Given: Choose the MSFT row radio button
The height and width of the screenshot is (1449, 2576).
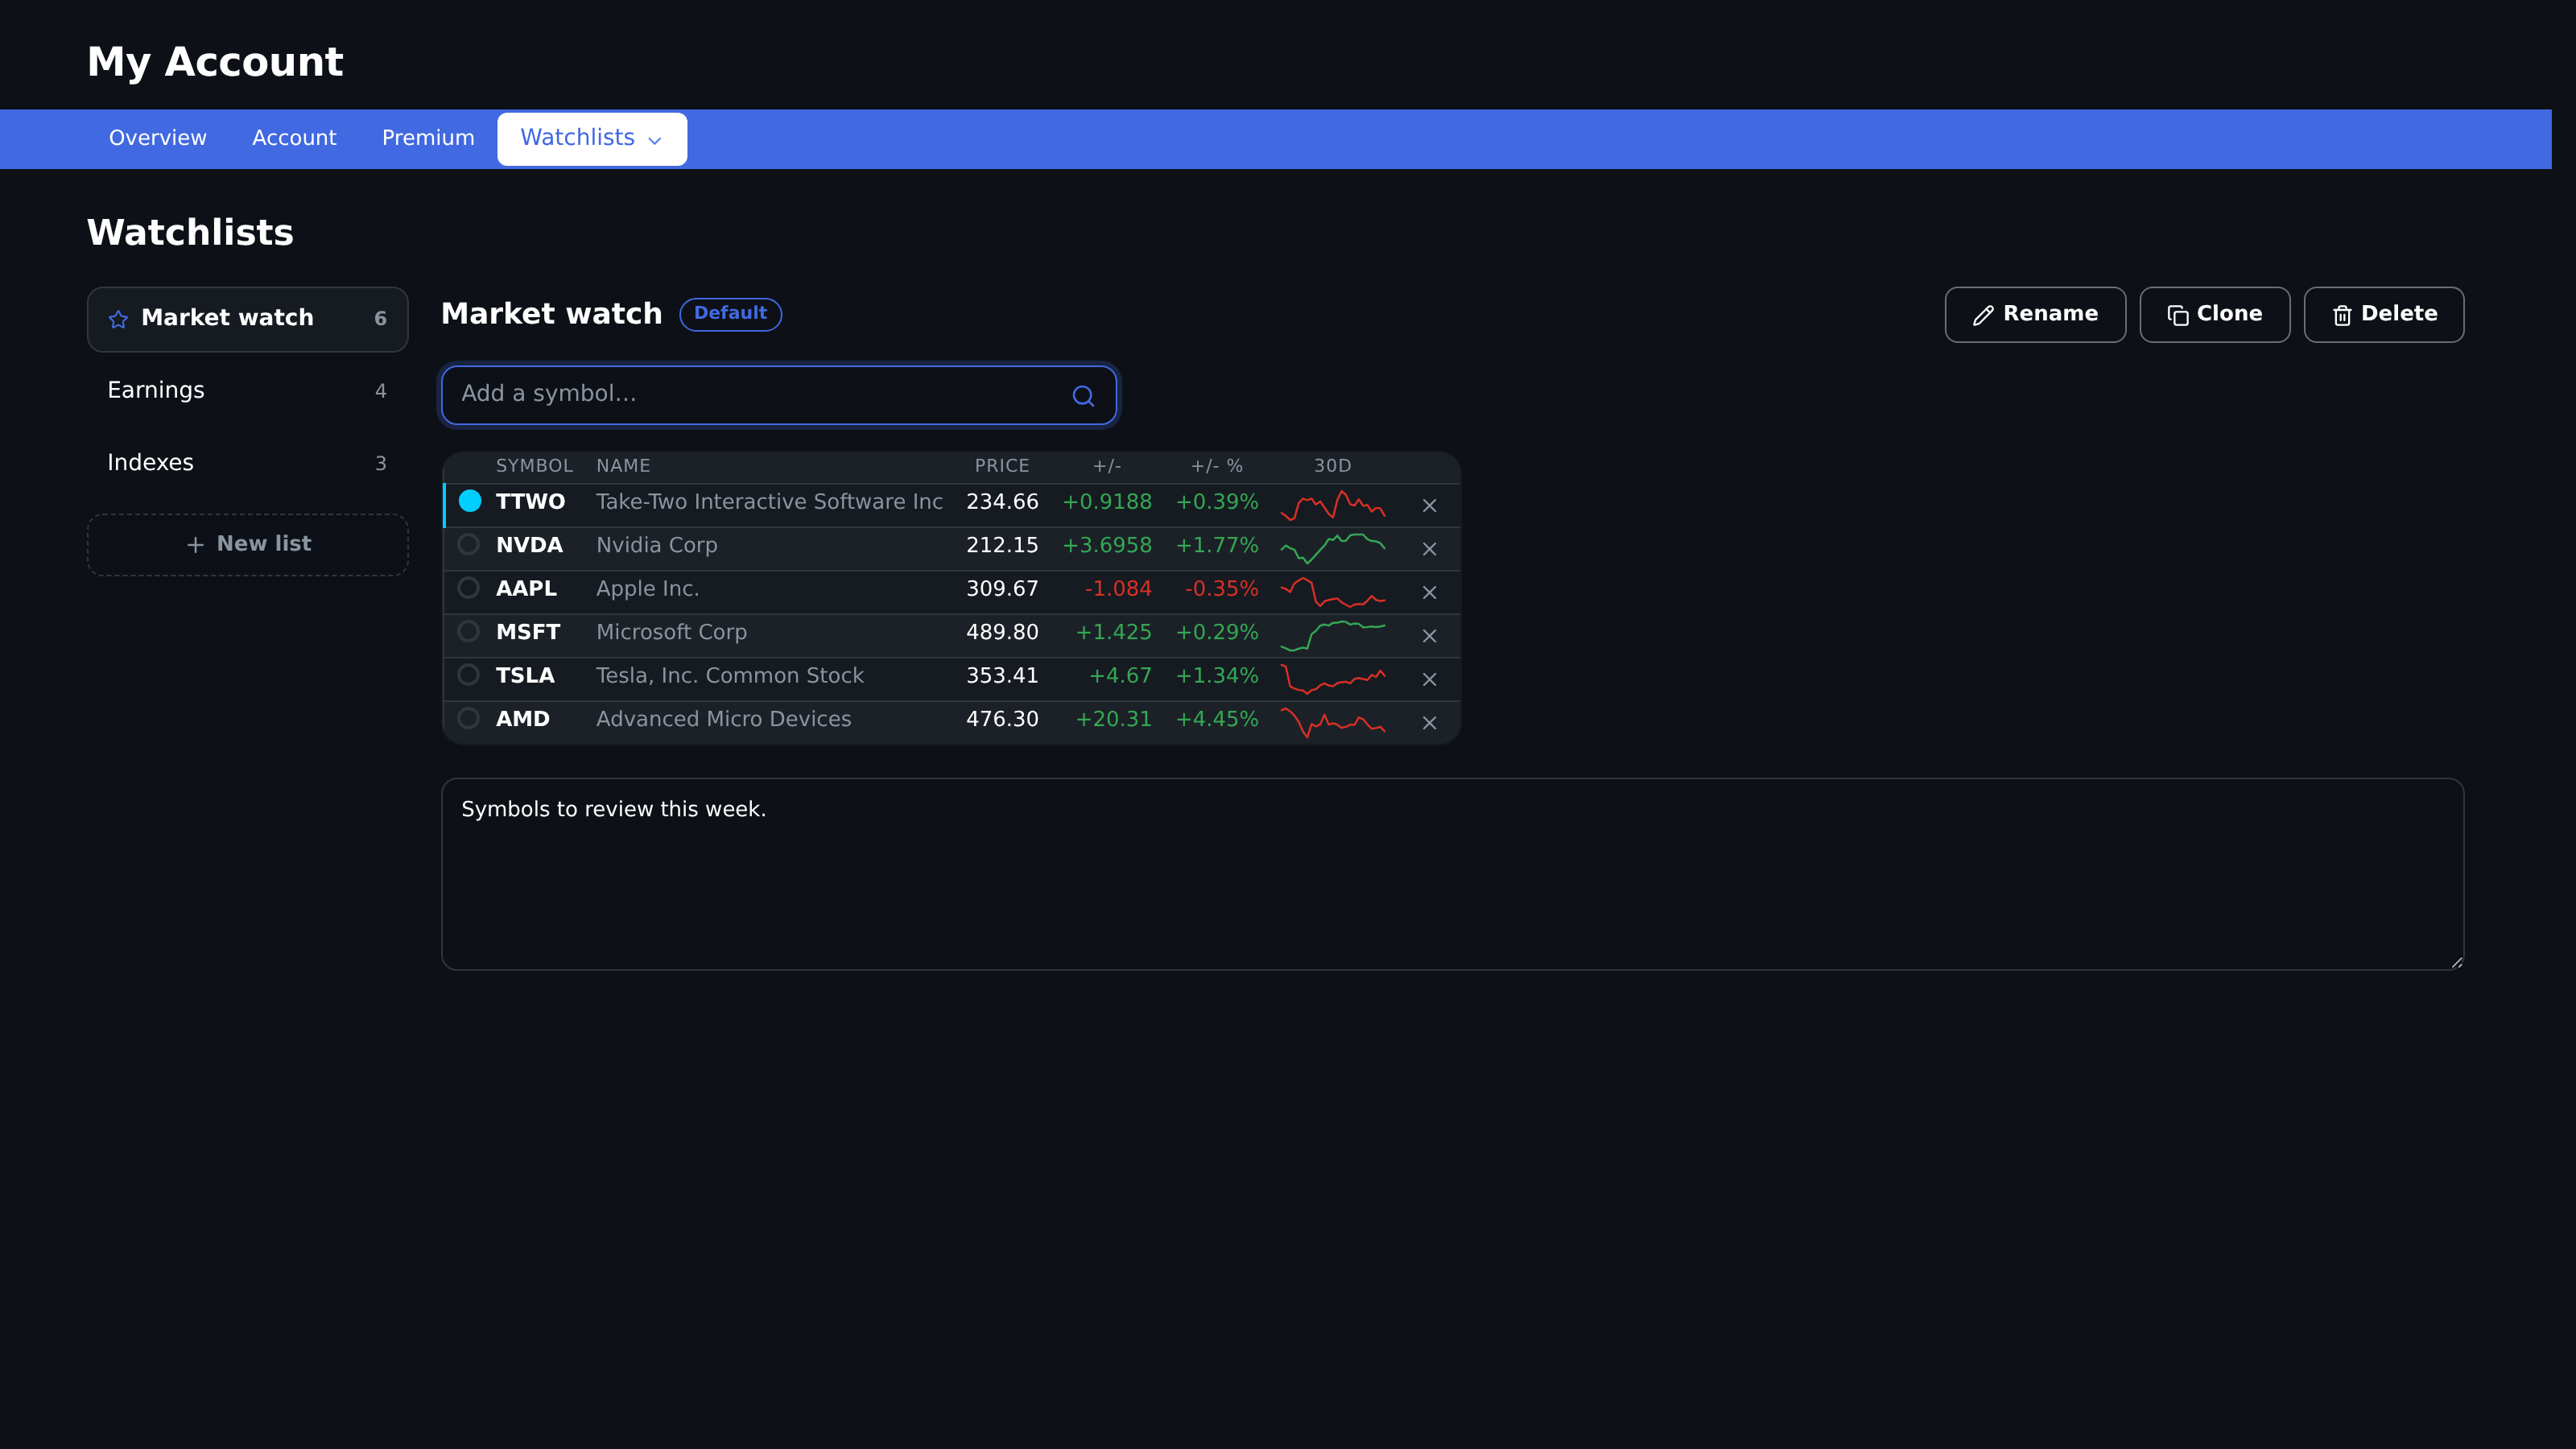Looking at the screenshot, I should coord(468,631).
